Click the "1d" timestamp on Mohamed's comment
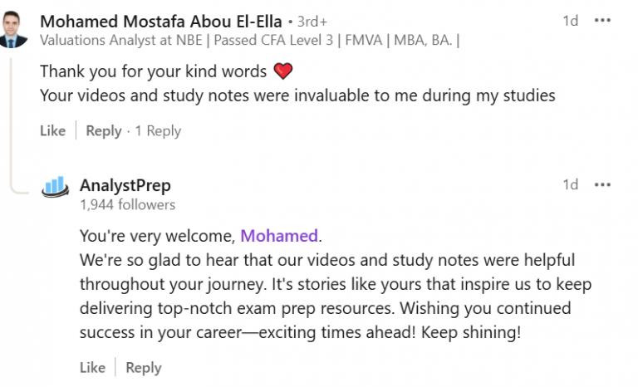This screenshot has width=638, height=387. [x=570, y=21]
